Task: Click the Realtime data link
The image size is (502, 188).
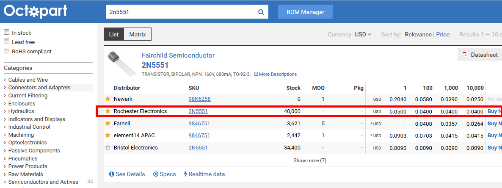Action: pos(204,174)
